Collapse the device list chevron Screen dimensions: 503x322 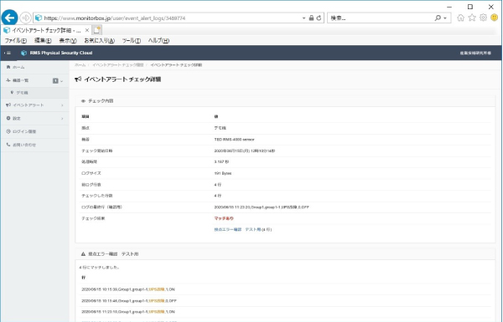[x=61, y=81]
